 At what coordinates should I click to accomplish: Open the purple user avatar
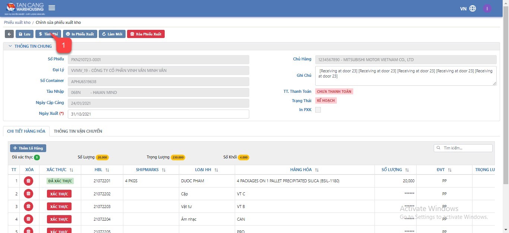pos(487,9)
